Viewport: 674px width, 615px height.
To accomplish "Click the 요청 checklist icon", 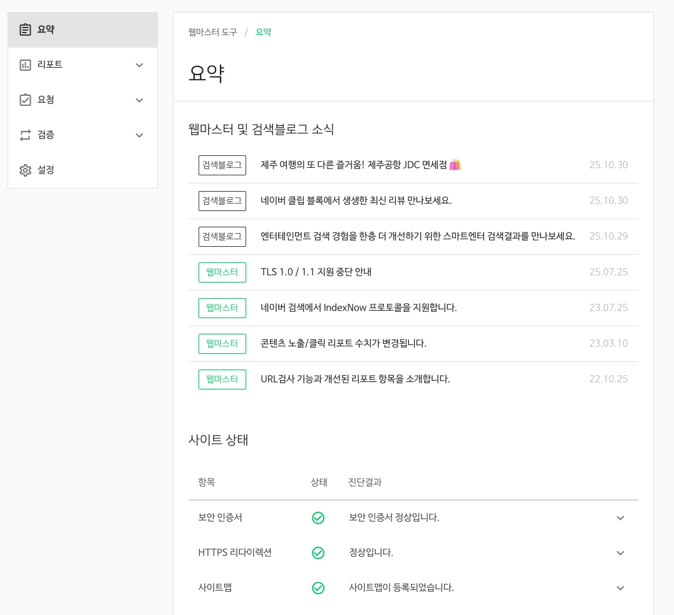I will pos(25,100).
